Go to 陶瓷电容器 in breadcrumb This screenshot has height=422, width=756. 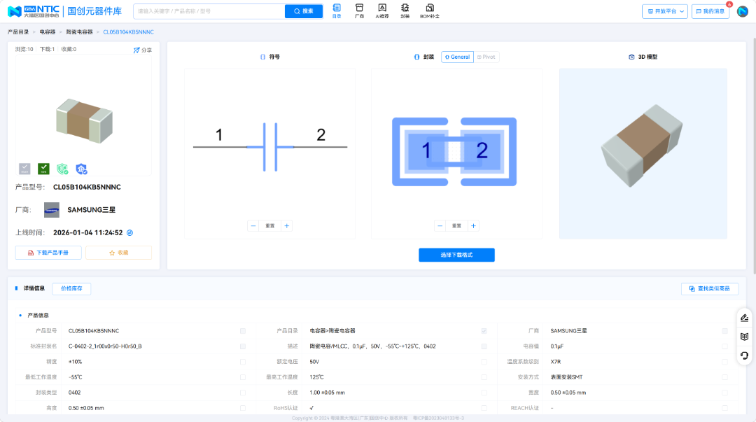(x=80, y=31)
